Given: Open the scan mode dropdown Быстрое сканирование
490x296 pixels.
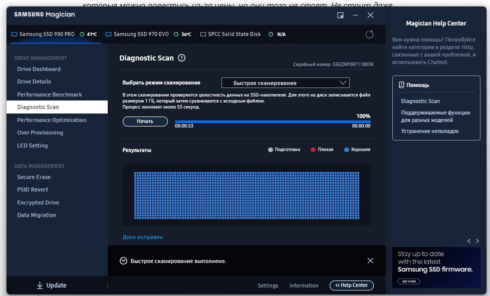Looking at the screenshot, I should click(285, 83).
